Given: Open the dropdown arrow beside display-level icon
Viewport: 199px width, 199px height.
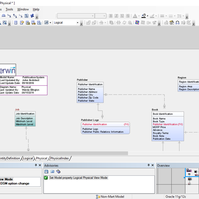Looking at the screenshot, I should (50, 23).
